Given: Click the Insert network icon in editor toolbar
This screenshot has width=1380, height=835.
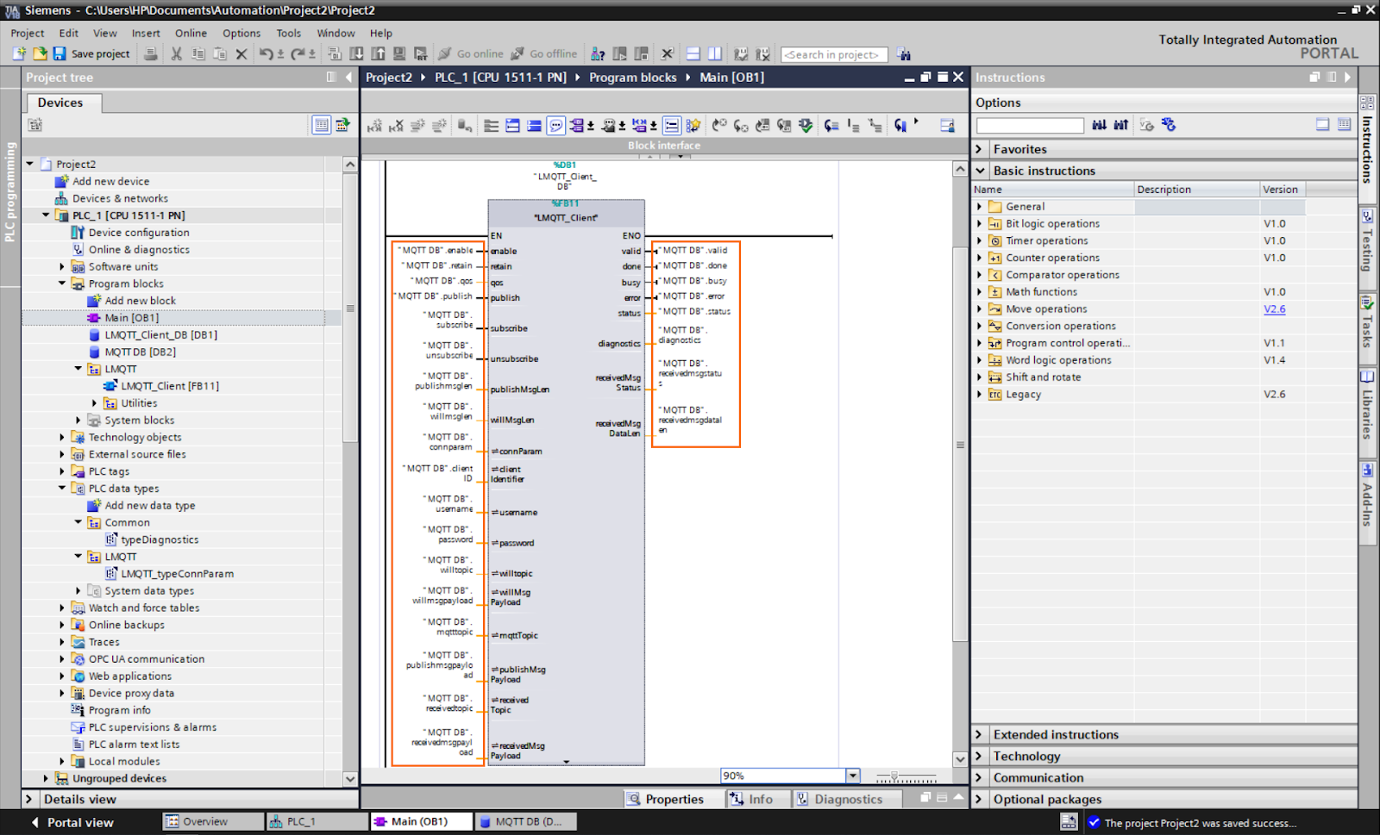Looking at the screenshot, I should (x=374, y=126).
